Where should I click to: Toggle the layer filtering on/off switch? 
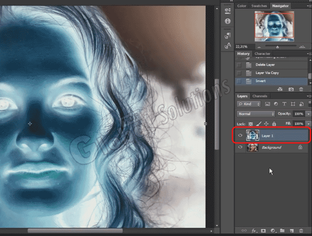(x=309, y=103)
